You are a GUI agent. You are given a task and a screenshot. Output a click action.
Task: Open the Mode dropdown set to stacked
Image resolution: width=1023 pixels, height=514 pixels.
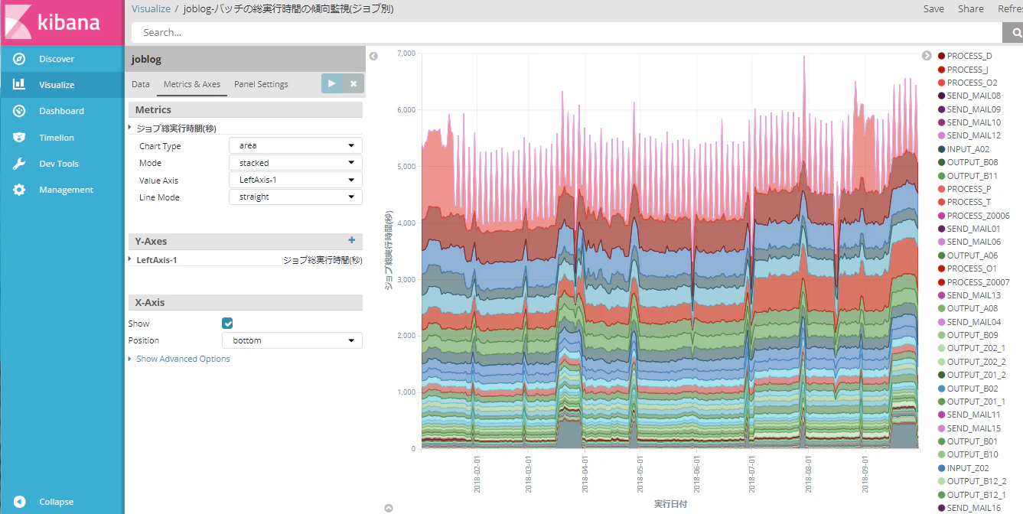(x=295, y=163)
